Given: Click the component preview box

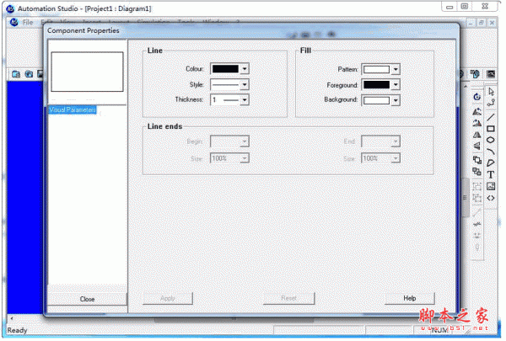Looking at the screenshot, I should (x=87, y=72).
